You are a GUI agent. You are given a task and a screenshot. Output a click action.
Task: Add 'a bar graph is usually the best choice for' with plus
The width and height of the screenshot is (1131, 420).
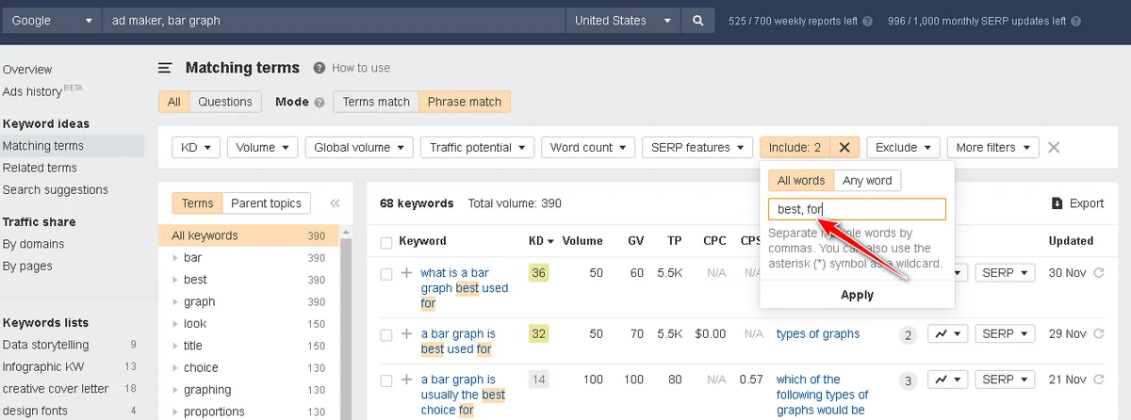[406, 380]
